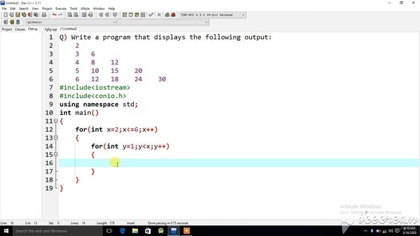Compile the program with Compile icon
Screen dimensions: 420x236
[125, 14]
